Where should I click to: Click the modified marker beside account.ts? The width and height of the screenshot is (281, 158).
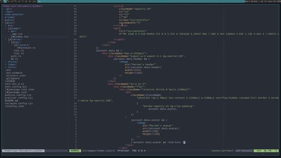19,48
